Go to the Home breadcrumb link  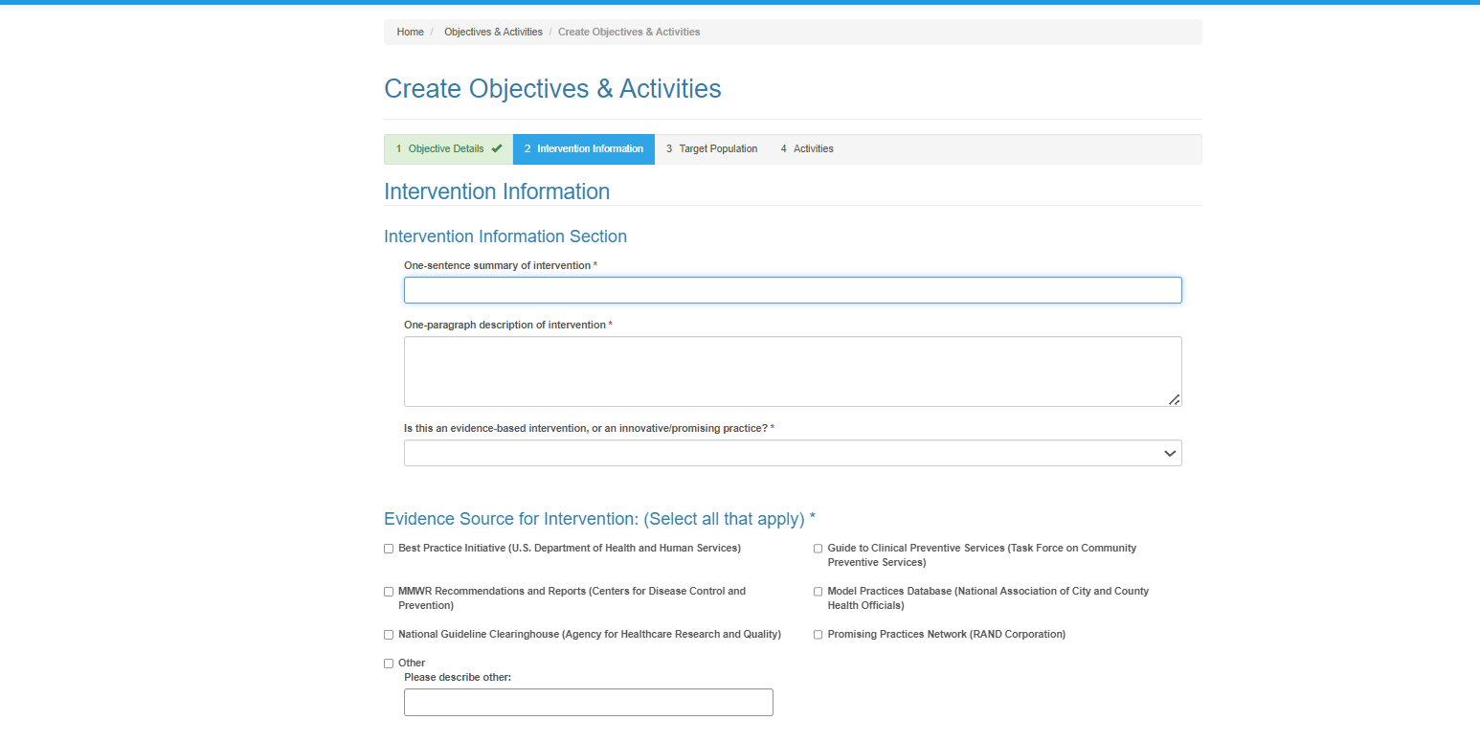click(410, 32)
